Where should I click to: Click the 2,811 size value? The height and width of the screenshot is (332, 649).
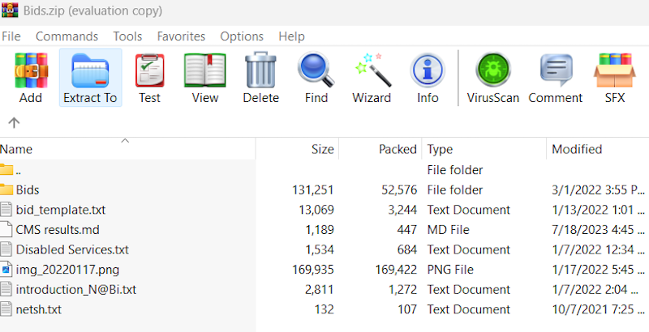coord(319,289)
